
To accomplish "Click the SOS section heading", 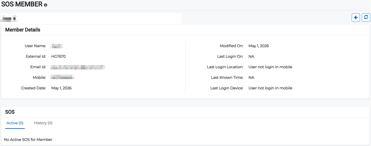I will click(10, 112).
